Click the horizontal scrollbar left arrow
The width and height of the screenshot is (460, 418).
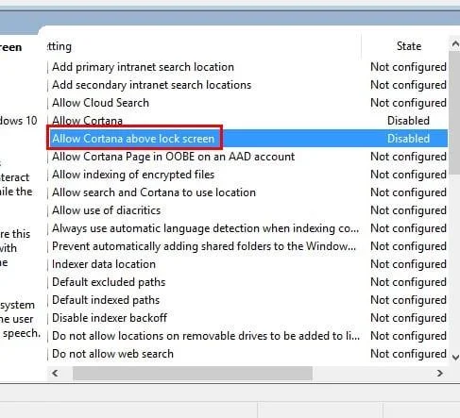[x=55, y=374]
